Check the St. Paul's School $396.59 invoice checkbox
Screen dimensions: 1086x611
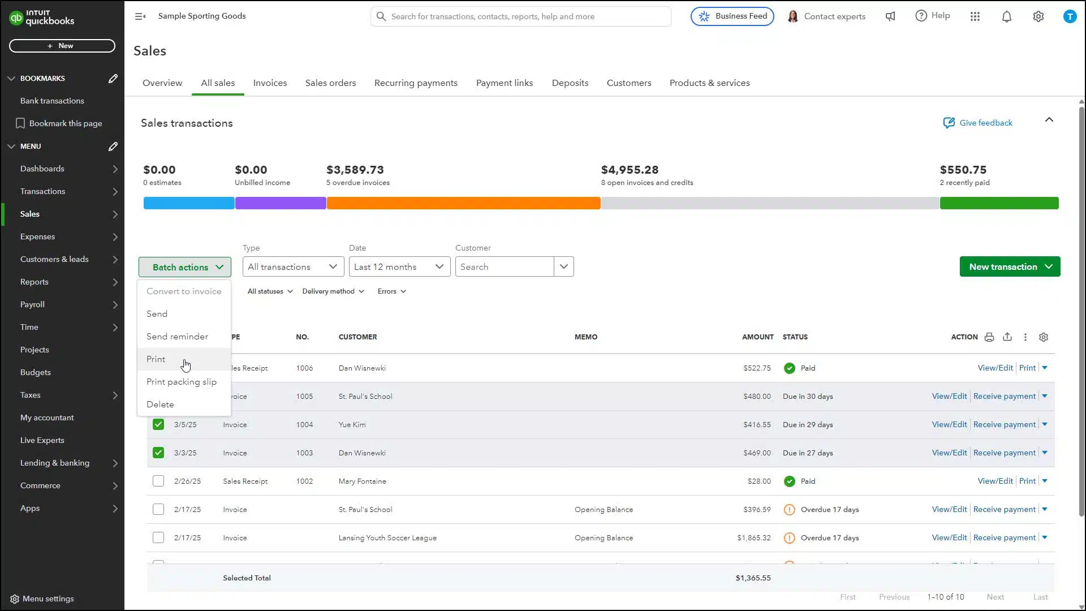[158, 510]
